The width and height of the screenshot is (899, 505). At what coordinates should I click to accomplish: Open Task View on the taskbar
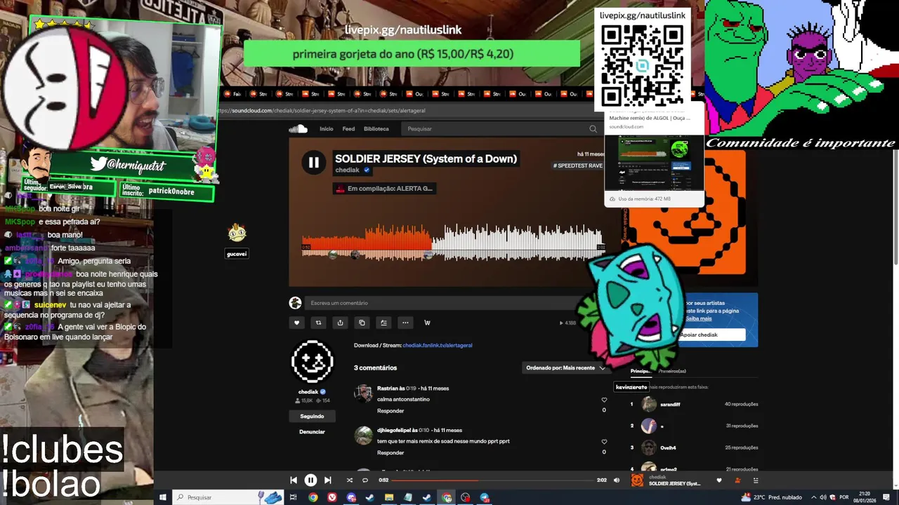pos(294,497)
